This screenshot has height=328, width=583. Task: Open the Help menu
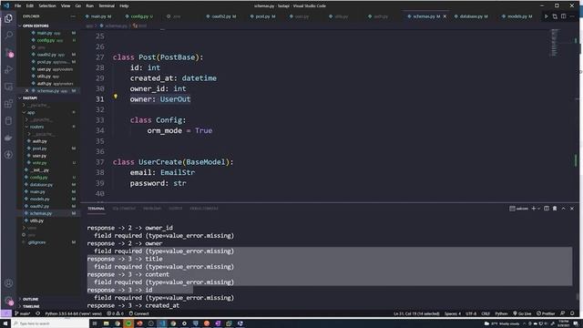124,5
